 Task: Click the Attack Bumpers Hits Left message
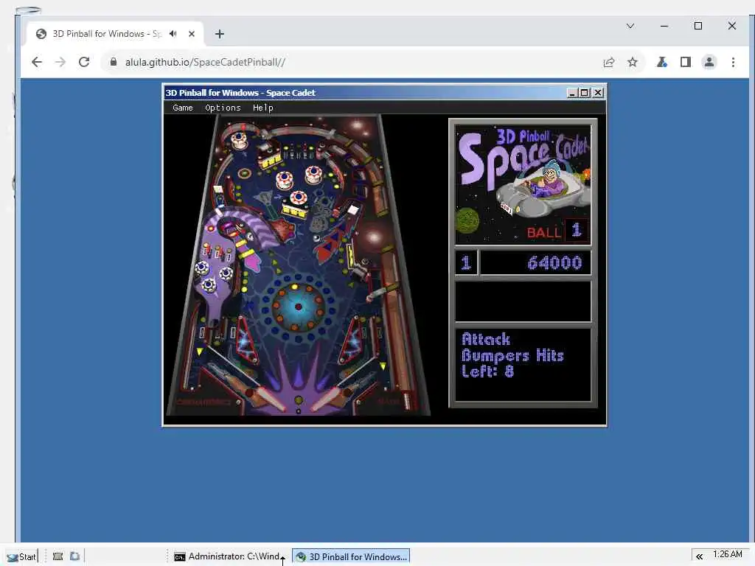[512, 355]
